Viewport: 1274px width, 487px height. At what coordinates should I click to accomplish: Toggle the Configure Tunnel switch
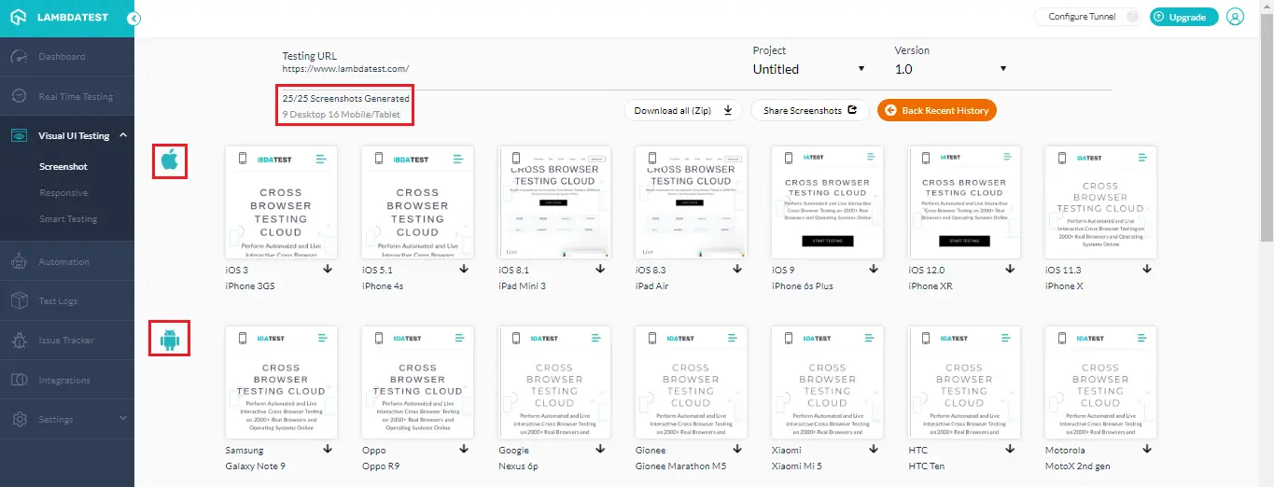pyautogui.click(x=1130, y=17)
